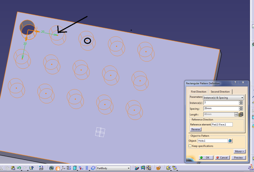254x172 pixels.
Task: Click the Paste clipboard icon
Action: click(x=13, y=168)
